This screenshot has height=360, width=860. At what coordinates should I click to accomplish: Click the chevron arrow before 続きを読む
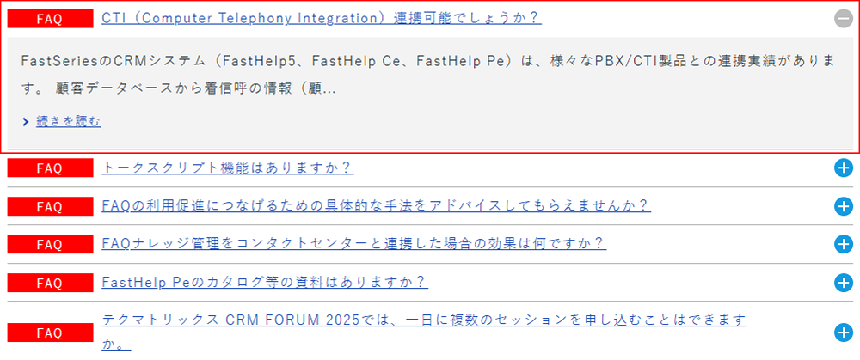(27, 122)
